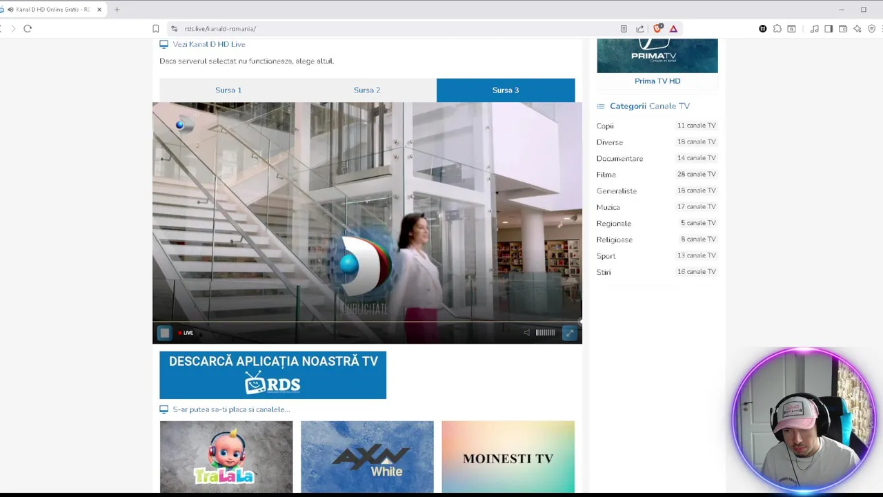Open the TraLaLa channel thumbnail

(x=226, y=456)
